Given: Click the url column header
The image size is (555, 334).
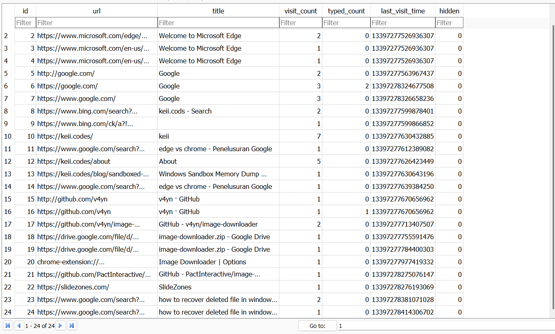Looking at the screenshot, I should [96, 11].
